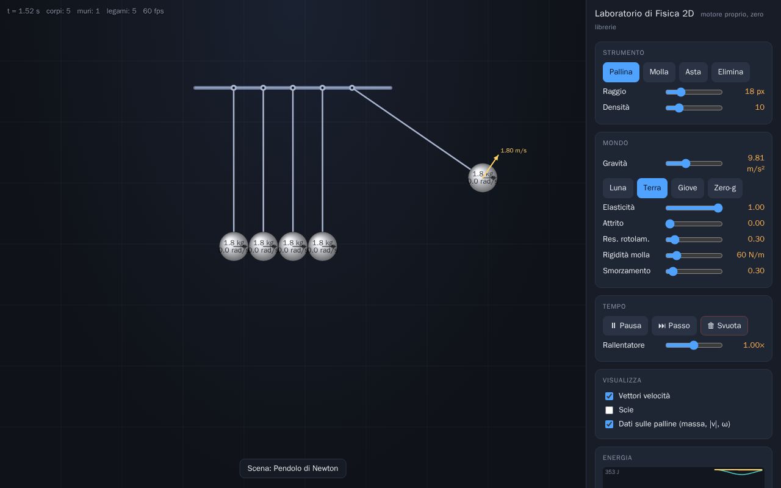Click the Laboratorio di Fisica 2D title
The image size is (781, 488).
[644, 13]
